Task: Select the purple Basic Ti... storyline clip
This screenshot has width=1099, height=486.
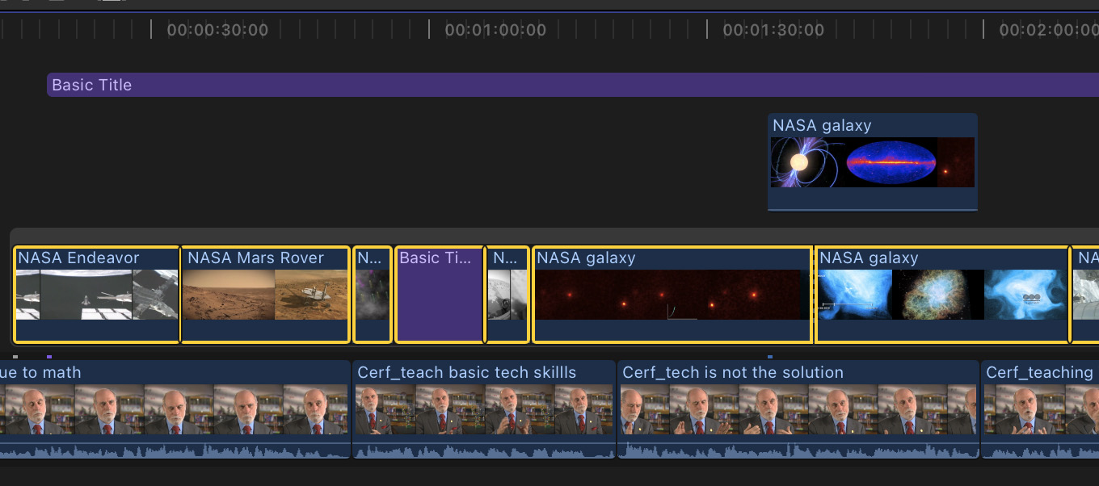Action: pyautogui.click(x=439, y=295)
